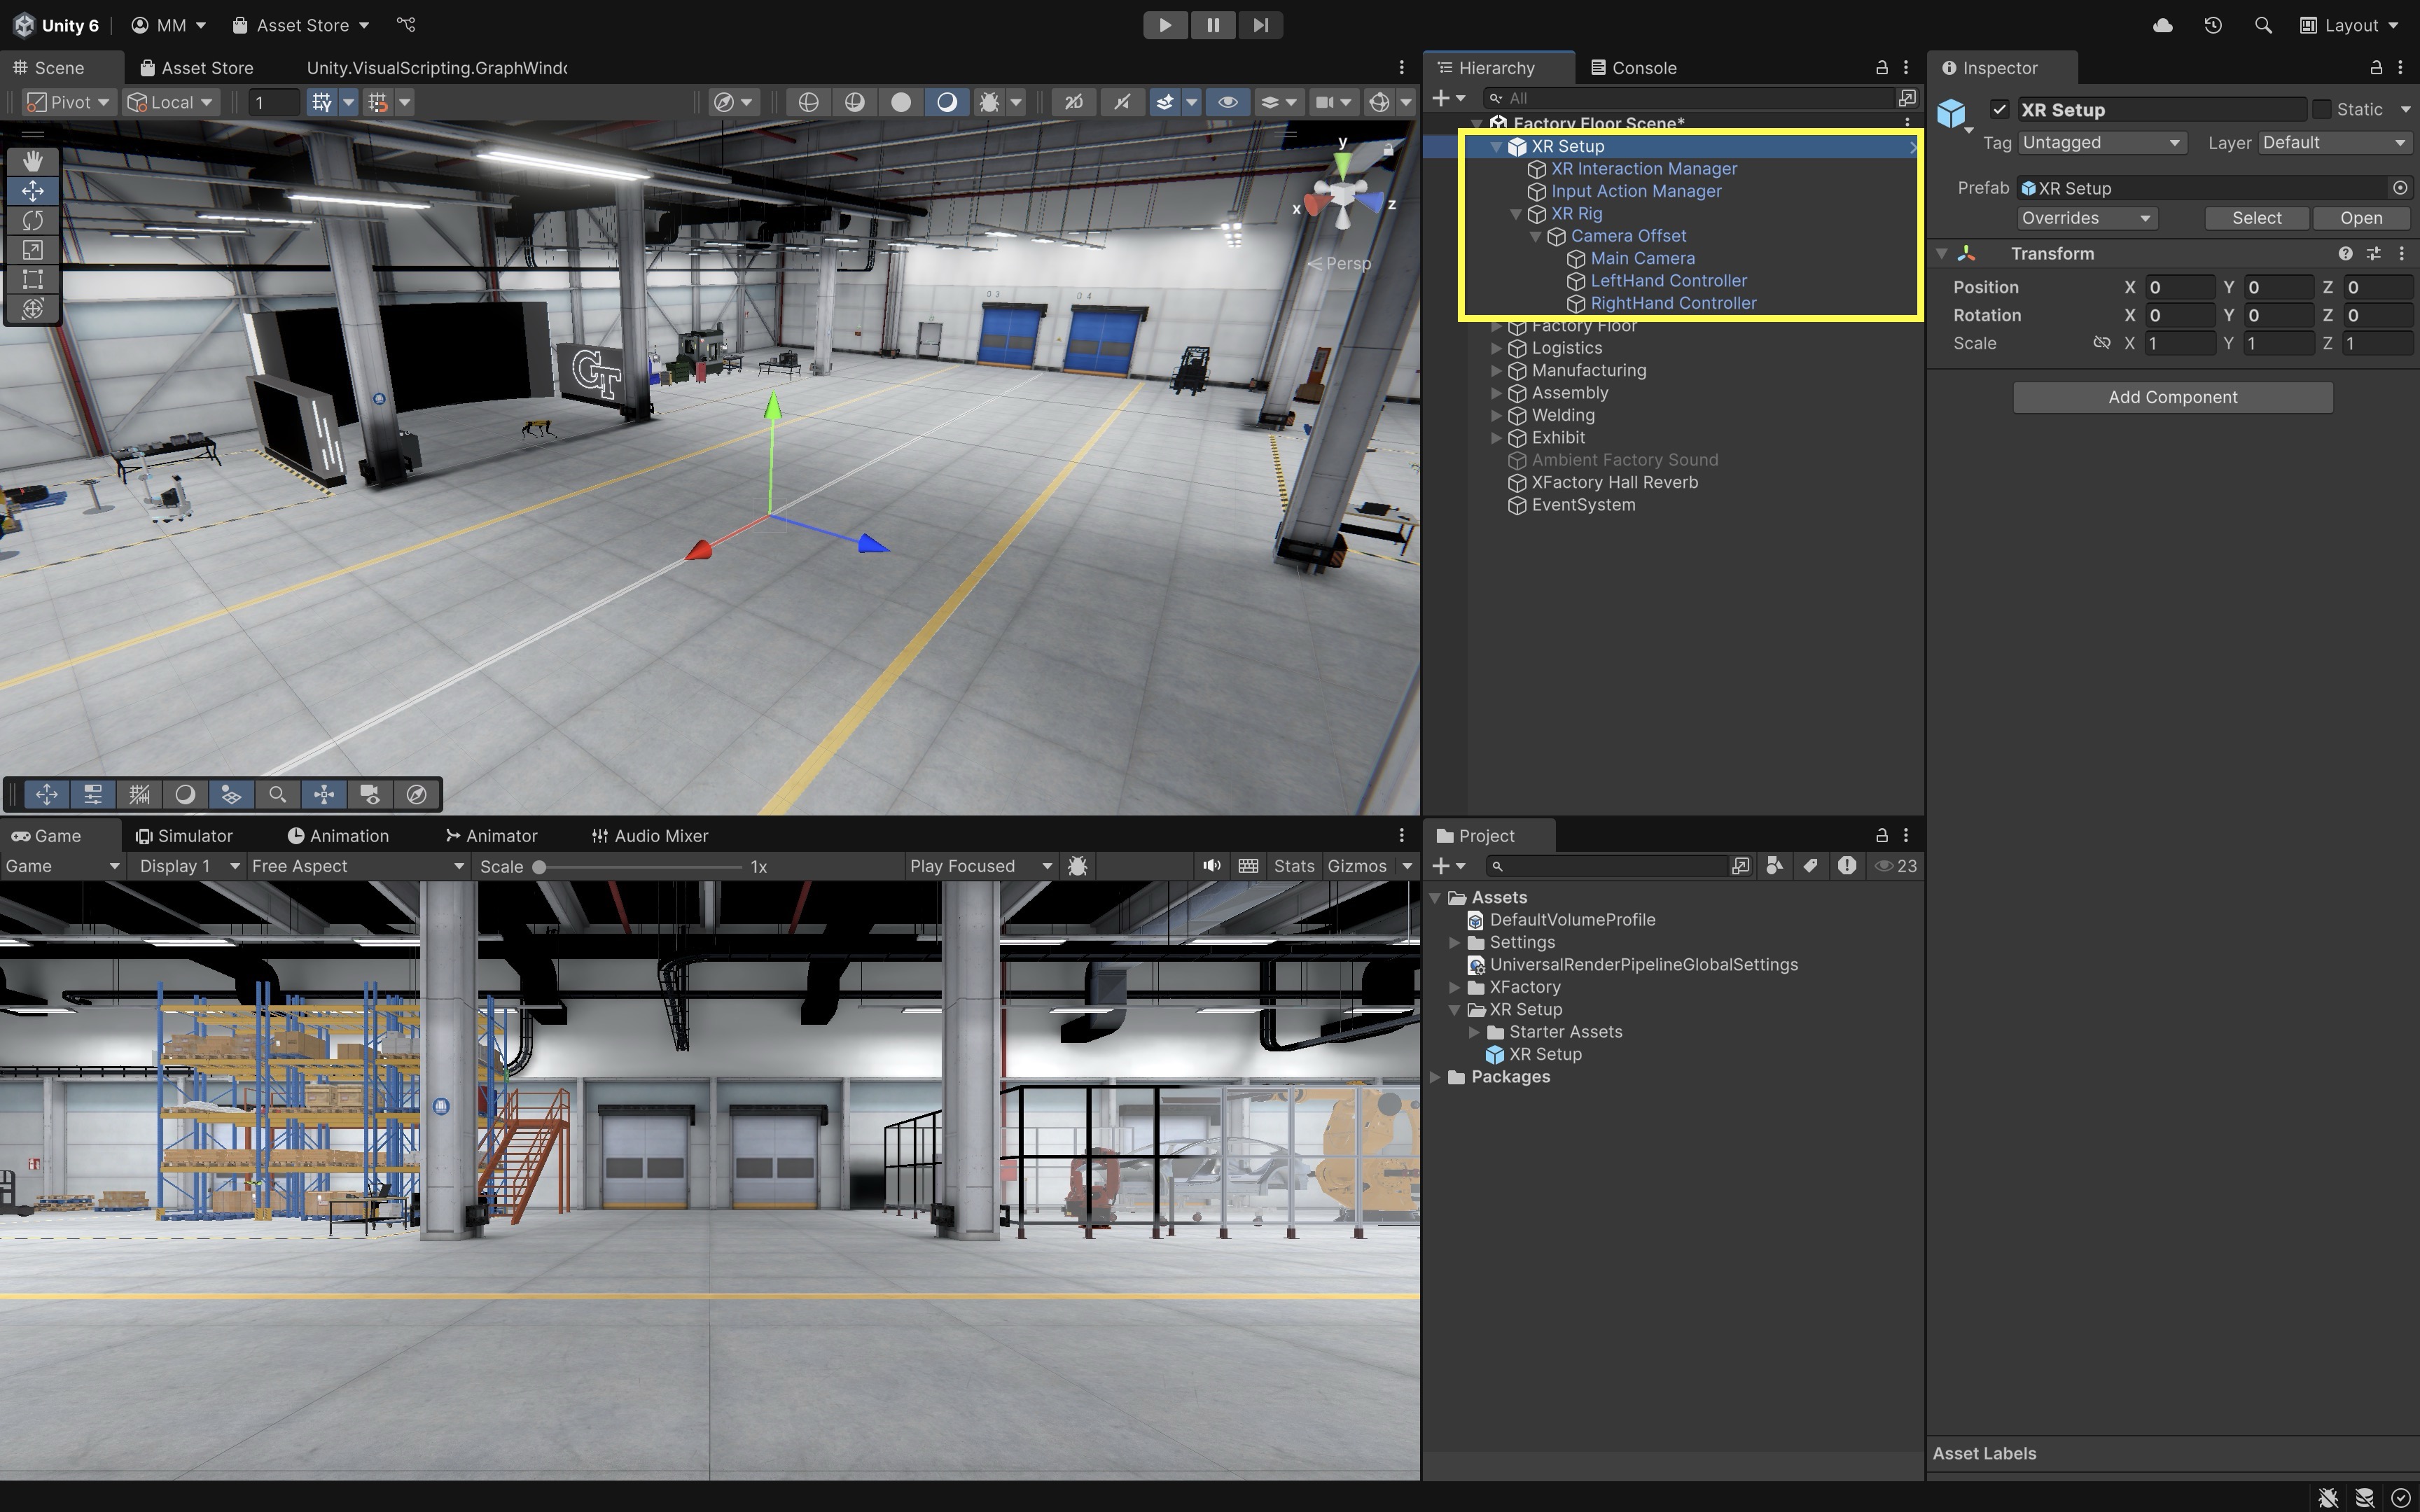The width and height of the screenshot is (2420, 1512).
Task: Select the Hand view tool
Action: 32,160
